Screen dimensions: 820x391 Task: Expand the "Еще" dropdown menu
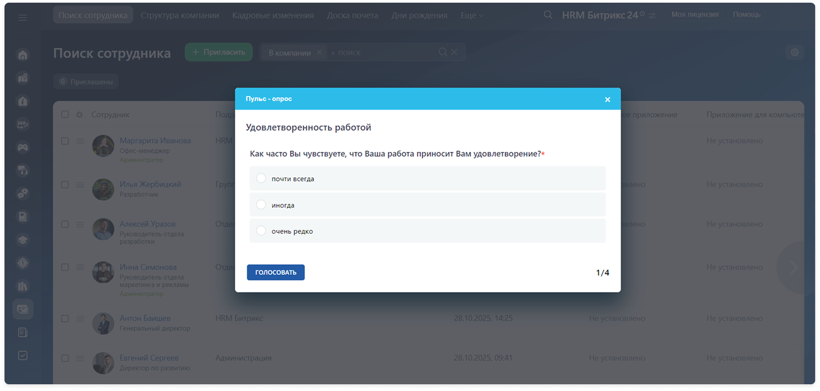tap(471, 15)
